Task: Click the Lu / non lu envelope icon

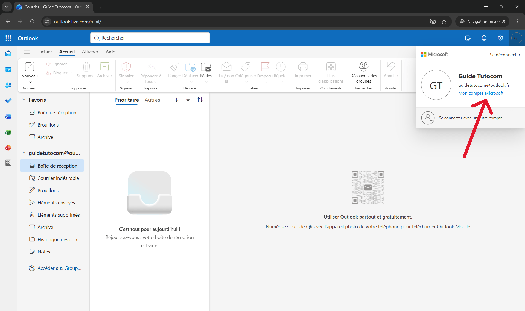Action: click(226, 67)
